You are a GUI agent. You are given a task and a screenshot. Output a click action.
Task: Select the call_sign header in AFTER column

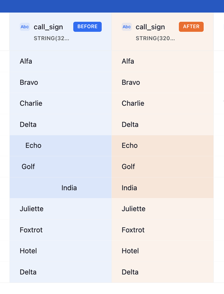pyautogui.click(x=150, y=27)
